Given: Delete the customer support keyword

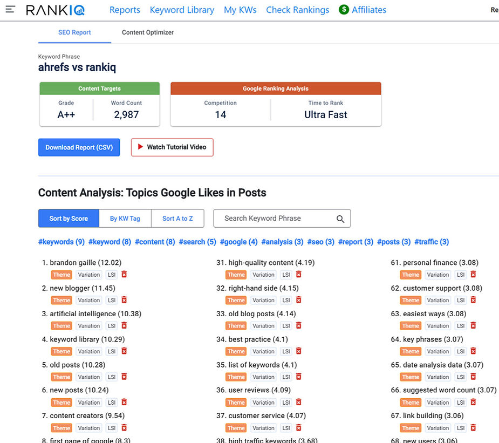Looking at the screenshot, I should [473, 300].
